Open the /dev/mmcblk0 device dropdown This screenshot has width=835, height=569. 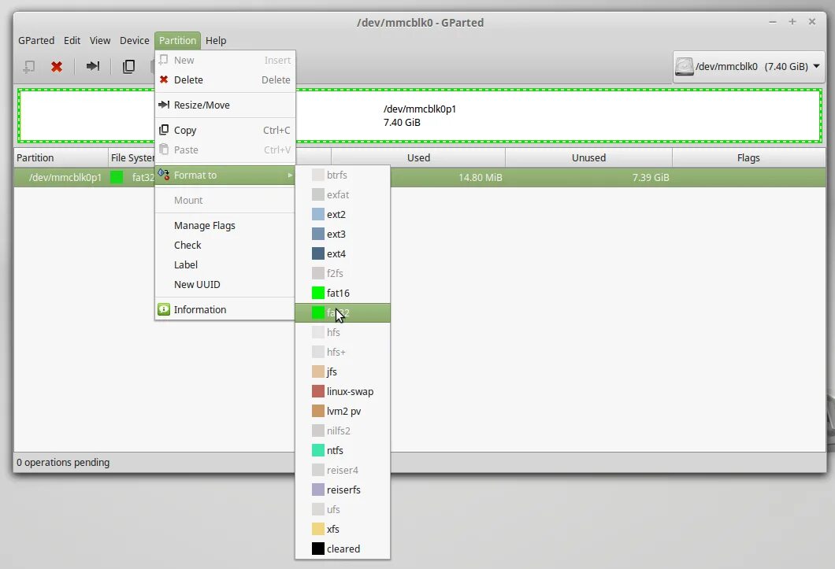pos(748,67)
